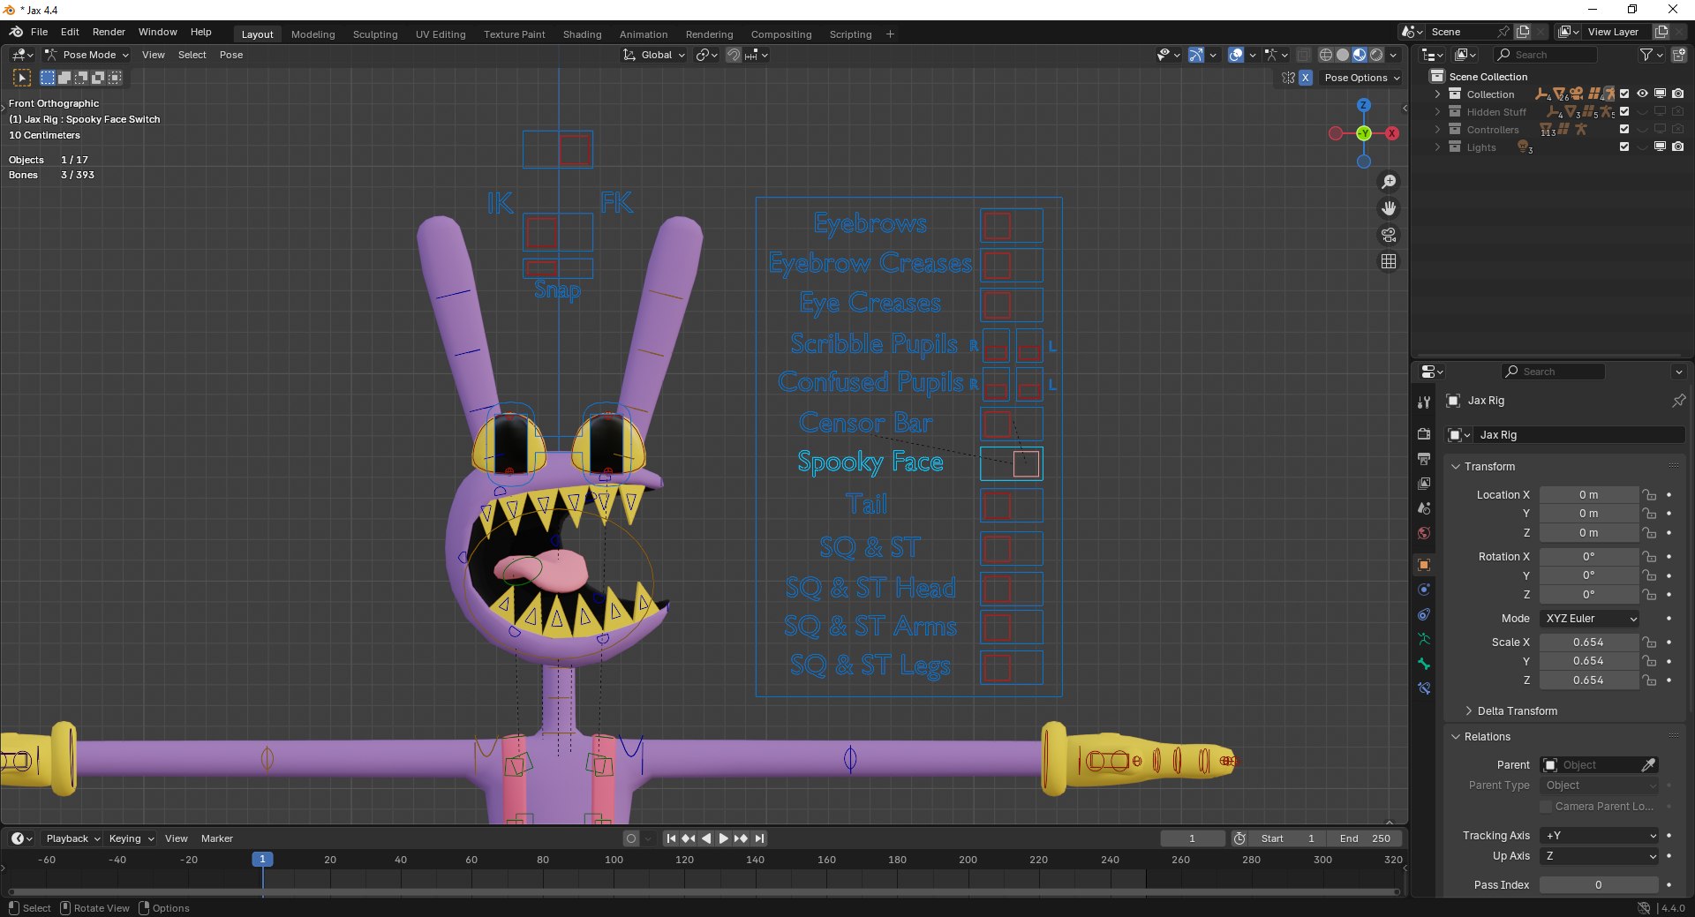Viewport: 1695px width, 917px height.
Task: Toggle X-axis mirror in pose mode
Action: pyautogui.click(x=1305, y=78)
